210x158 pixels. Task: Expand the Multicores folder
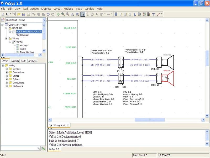coord(7,86)
